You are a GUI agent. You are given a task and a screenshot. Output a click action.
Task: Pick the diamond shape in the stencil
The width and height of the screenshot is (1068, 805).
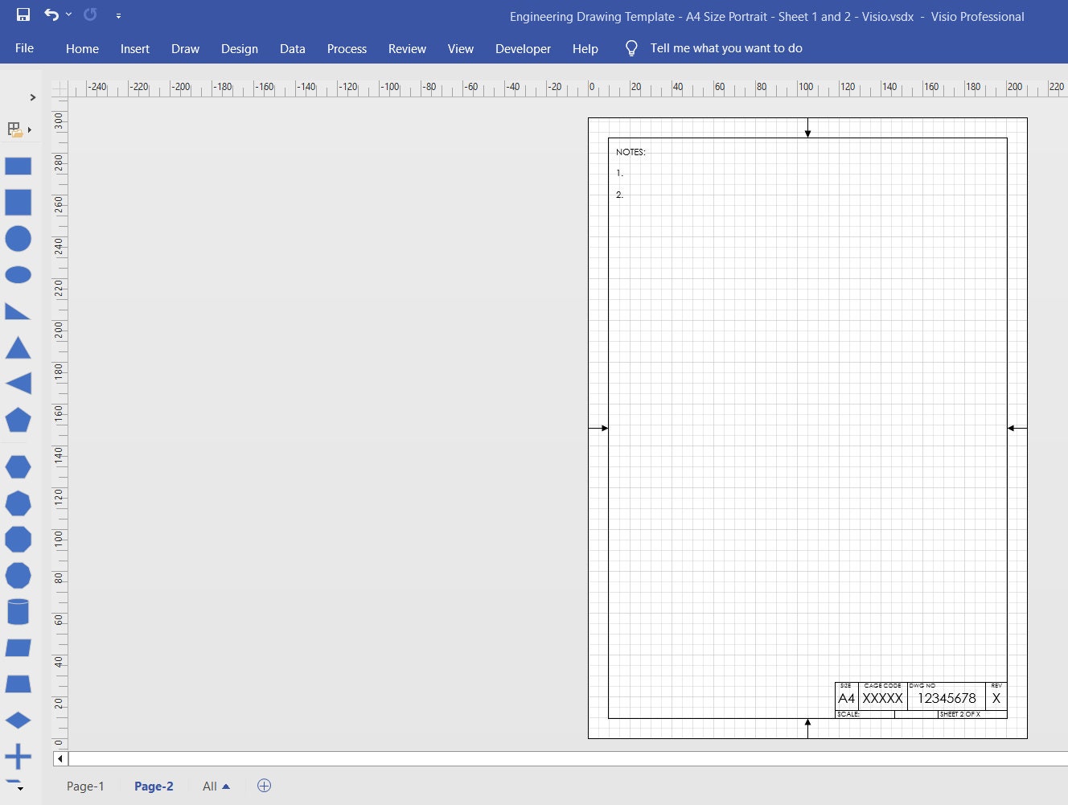tap(18, 720)
